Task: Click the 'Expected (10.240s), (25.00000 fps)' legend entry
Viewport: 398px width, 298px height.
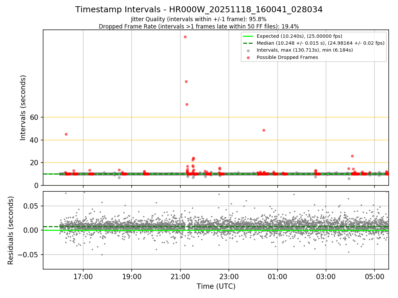Action: [299, 36]
